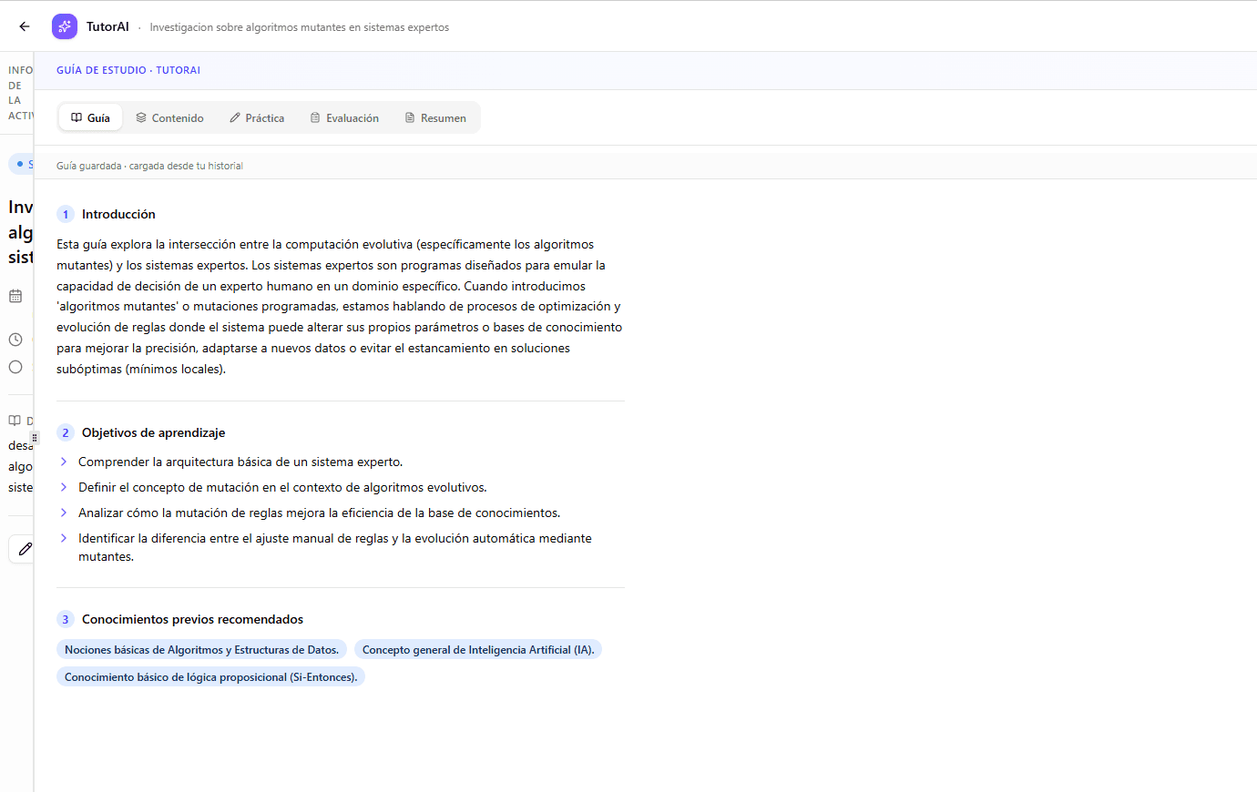Image resolution: width=1257 pixels, height=792 pixels.
Task: Click objective 'Identificar la diferencia entre el ajuste manual'
Action: click(x=335, y=547)
